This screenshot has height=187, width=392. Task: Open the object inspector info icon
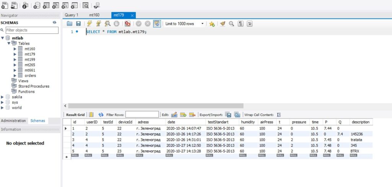coord(25,5)
